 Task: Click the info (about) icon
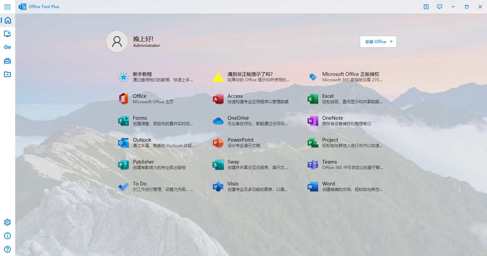tap(7, 236)
